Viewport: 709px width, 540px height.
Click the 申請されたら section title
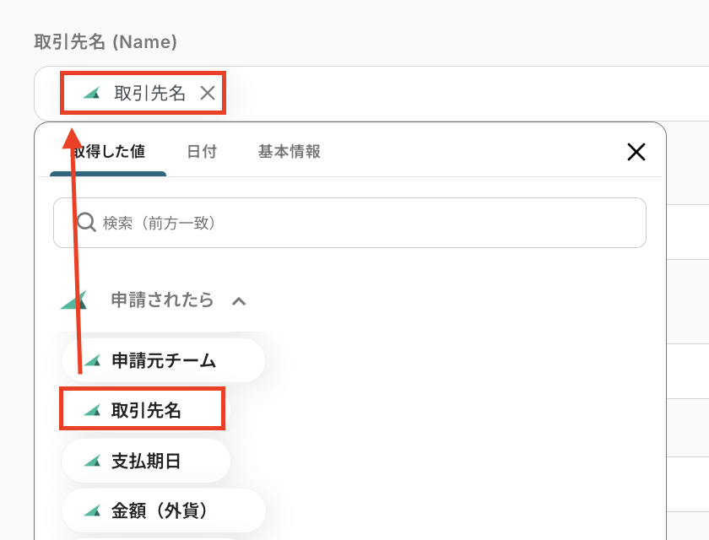point(162,300)
